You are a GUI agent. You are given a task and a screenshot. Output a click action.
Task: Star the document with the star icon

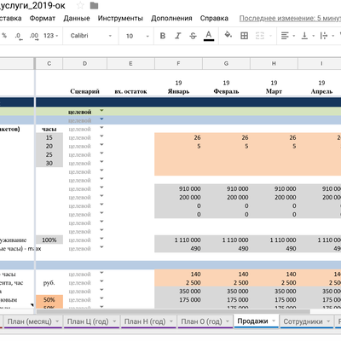[80, 5]
